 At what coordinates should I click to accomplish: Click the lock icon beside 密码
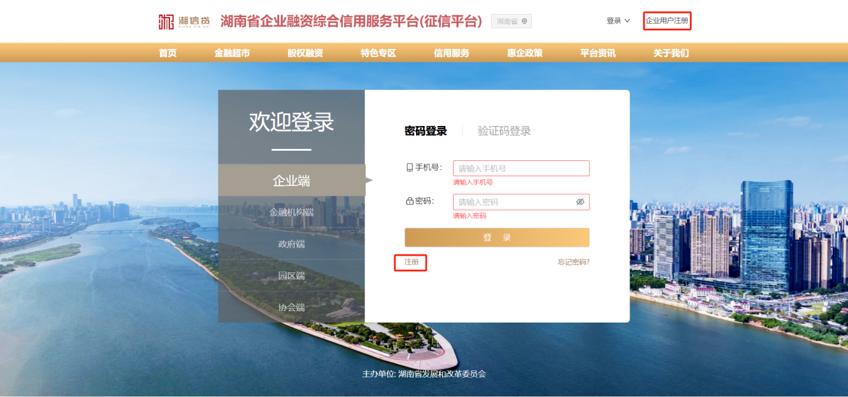click(x=410, y=202)
